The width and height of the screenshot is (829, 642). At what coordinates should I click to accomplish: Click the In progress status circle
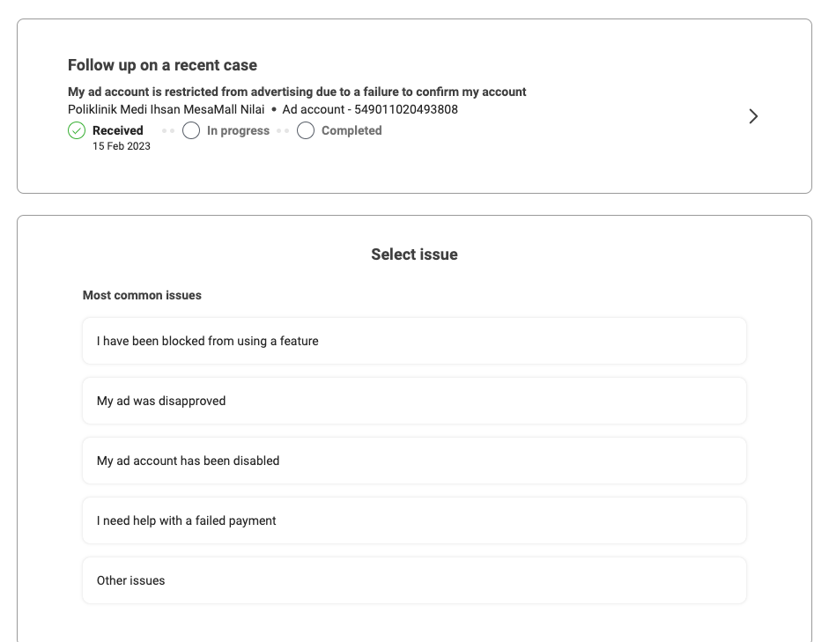coord(191,130)
